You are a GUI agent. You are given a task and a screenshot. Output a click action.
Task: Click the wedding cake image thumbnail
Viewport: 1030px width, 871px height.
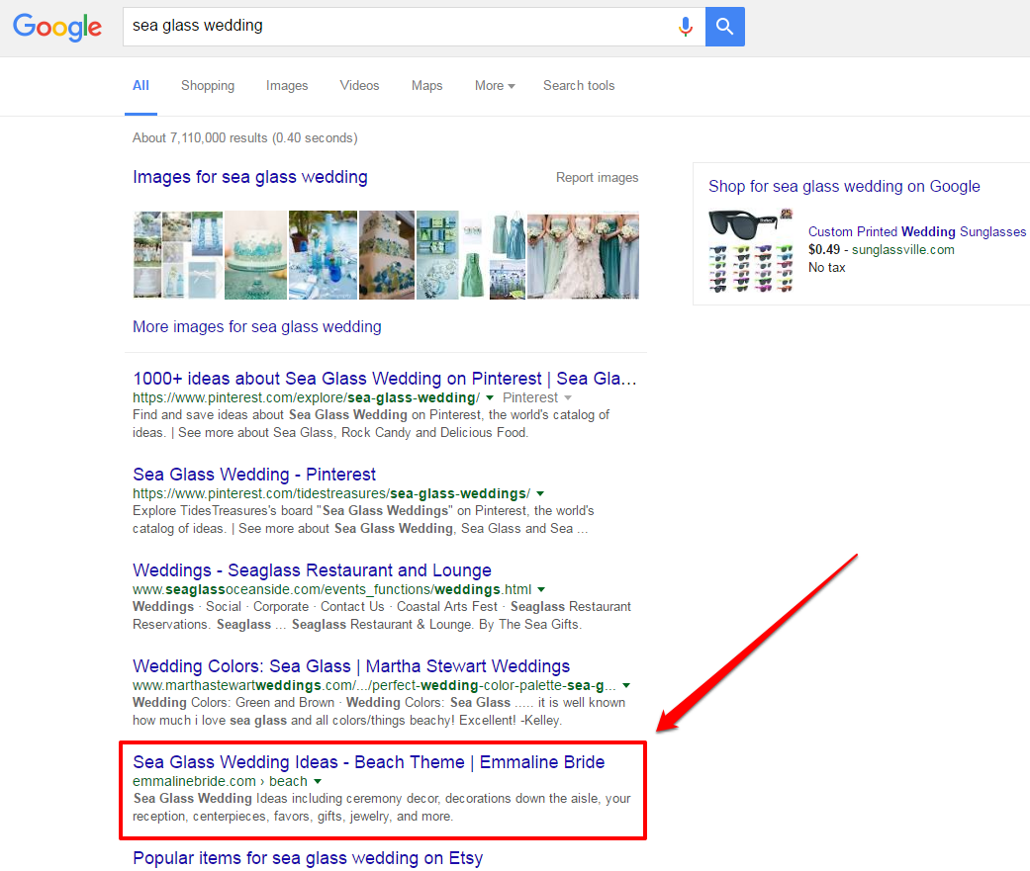(x=257, y=255)
